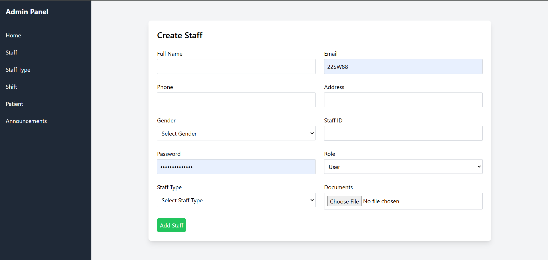The height and width of the screenshot is (260, 548).
Task: Click into the Password field
Action: click(236, 167)
